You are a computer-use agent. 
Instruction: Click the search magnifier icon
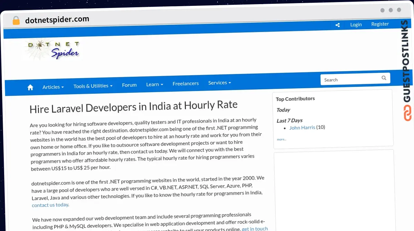[384, 78]
